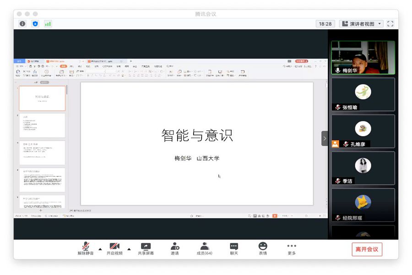Turn on camera with 开启视频
Screen dimensions: 412x275
tap(114, 248)
